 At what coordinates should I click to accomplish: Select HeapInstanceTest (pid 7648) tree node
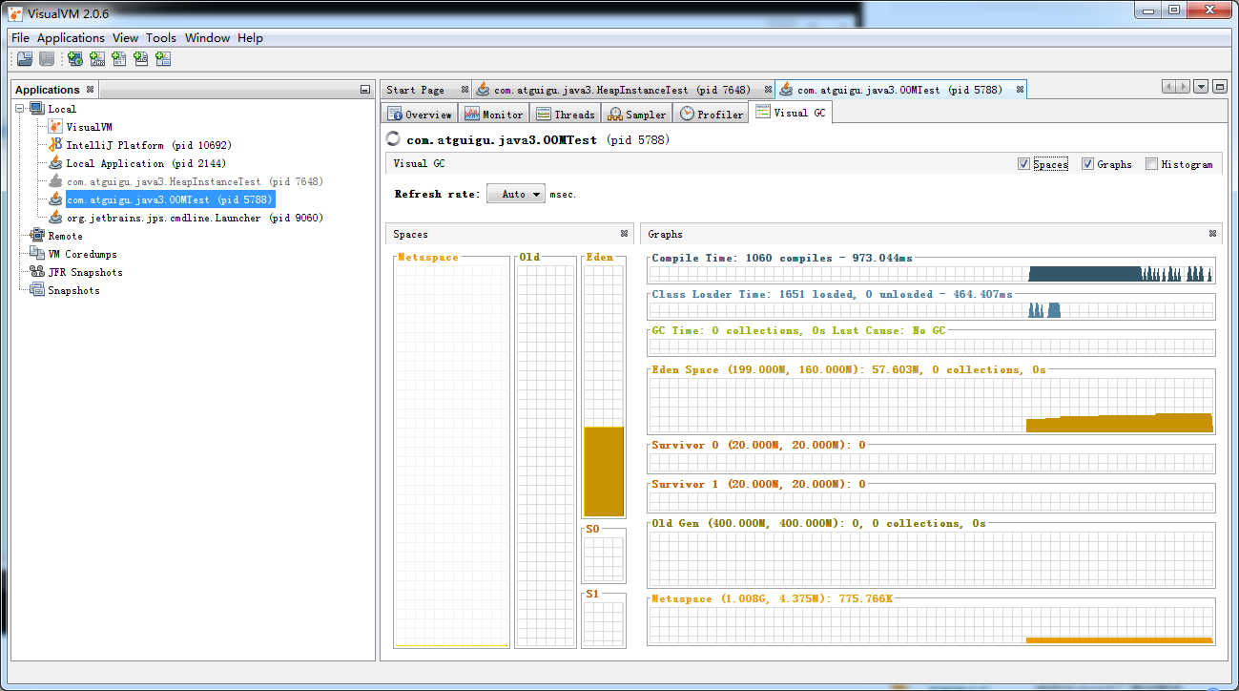[x=195, y=181]
